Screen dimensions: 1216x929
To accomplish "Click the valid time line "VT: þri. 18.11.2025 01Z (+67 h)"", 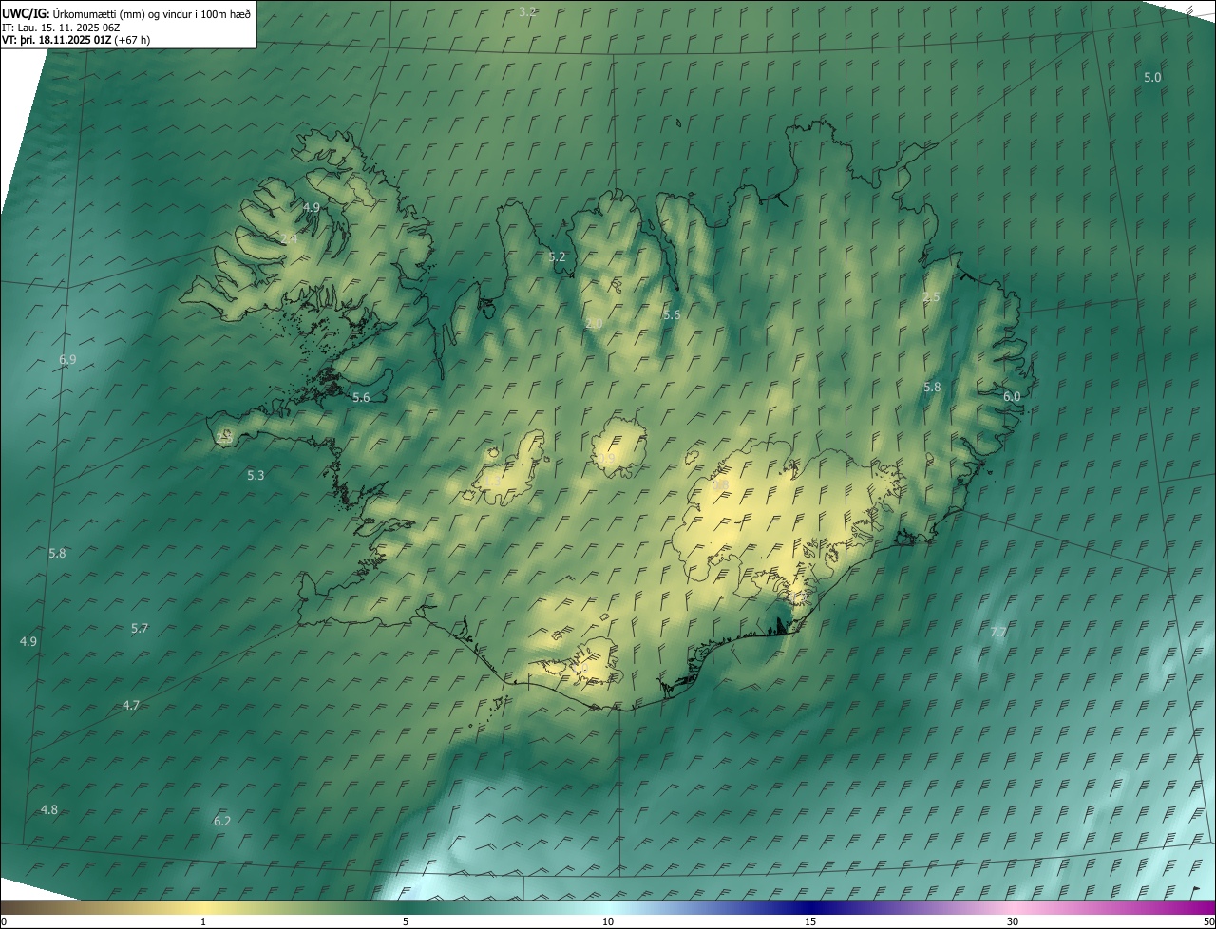I will point(76,40).
